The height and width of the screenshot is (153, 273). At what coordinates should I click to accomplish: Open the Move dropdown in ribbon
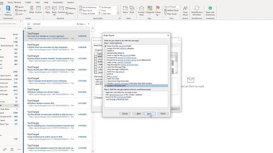(125, 11)
